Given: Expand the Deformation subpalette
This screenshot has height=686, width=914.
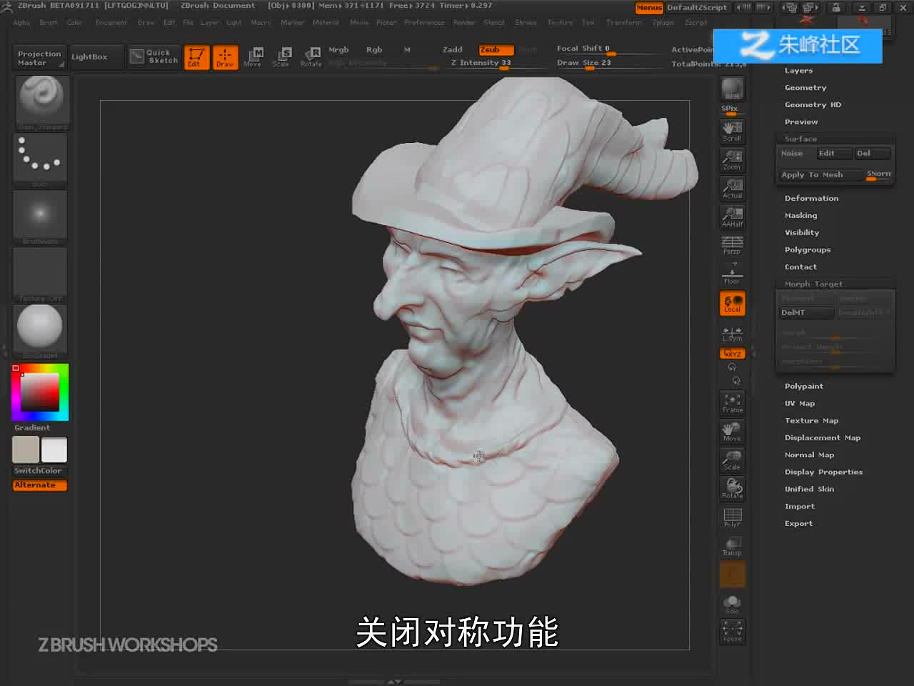Looking at the screenshot, I should point(811,199).
